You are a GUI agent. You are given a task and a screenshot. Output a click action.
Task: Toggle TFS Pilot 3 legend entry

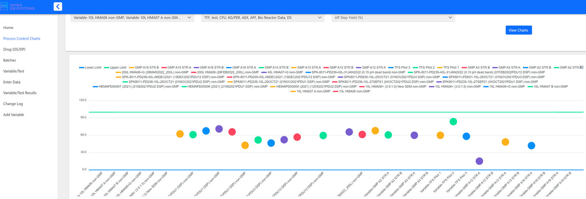[399, 68]
